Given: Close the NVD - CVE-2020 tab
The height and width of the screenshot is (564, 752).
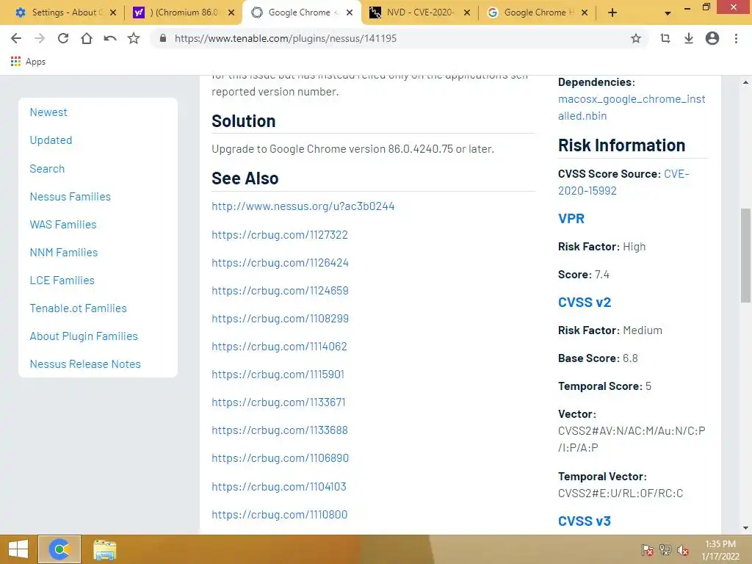Looking at the screenshot, I should pyautogui.click(x=466, y=12).
